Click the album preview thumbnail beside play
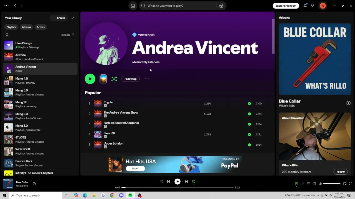 pyautogui.click(x=103, y=79)
